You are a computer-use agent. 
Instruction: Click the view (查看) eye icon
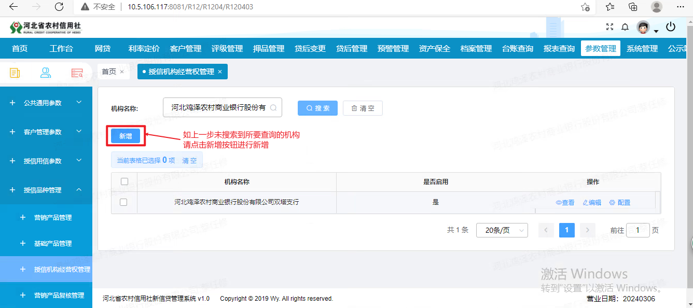pos(565,202)
